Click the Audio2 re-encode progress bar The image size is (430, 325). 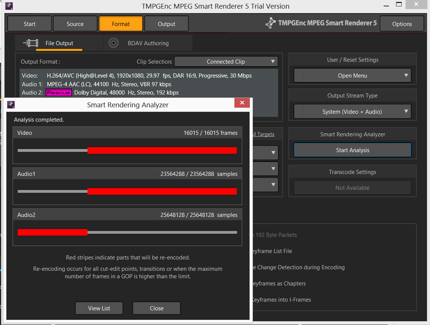[127, 232]
